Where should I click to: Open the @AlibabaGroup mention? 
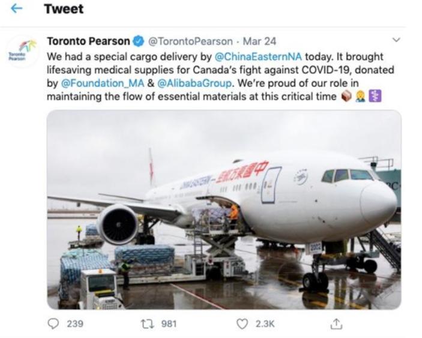[177, 83]
